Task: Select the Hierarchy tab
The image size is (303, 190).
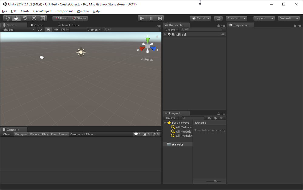Action: click(x=176, y=25)
